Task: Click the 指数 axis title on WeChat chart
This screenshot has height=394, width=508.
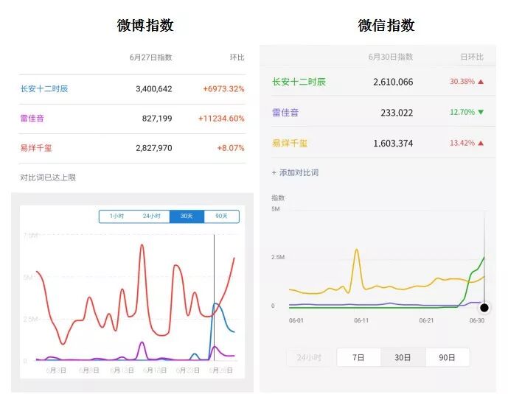Action: point(278,198)
